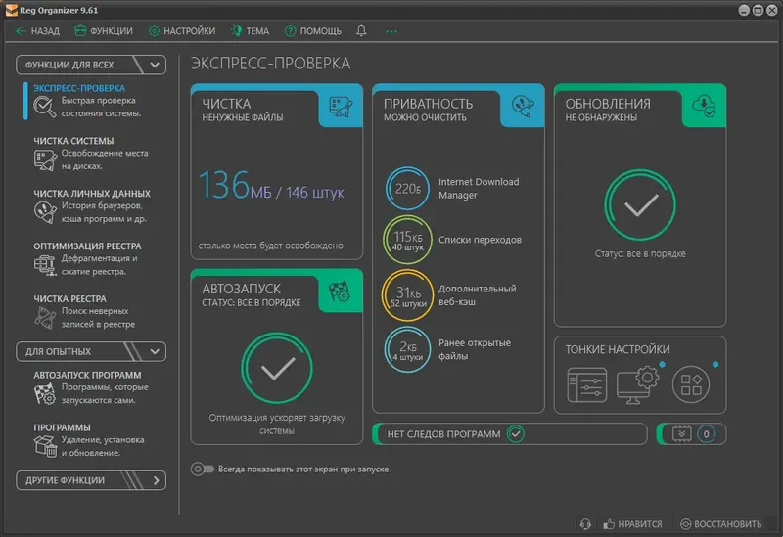Image resolution: width=783 pixels, height=537 pixels.
Task: Click the personal data cleanup sidebar icon
Action: click(x=45, y=212)
